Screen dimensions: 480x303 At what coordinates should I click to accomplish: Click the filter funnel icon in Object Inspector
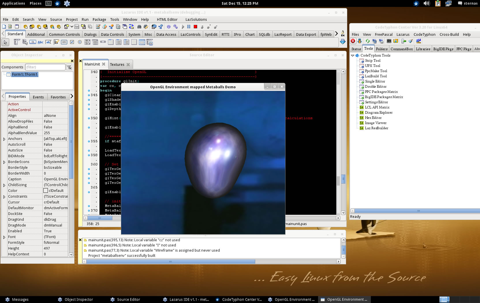pyautogui.click(x=69, y=67)
